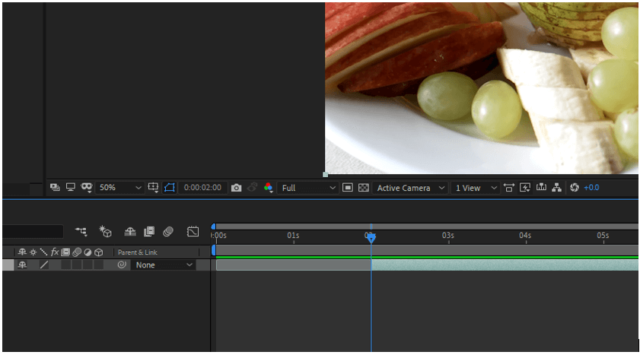The height and width of the screenshot is (355, 640).
Task: Enable Motion Blur for the composition
Action: coord(167,232)
